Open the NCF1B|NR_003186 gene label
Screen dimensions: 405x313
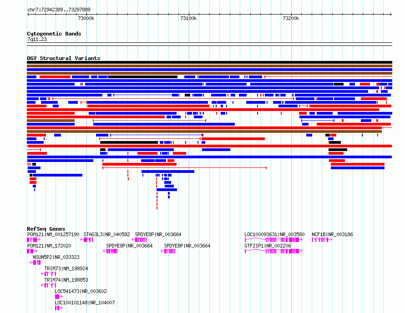coord(332,234)
